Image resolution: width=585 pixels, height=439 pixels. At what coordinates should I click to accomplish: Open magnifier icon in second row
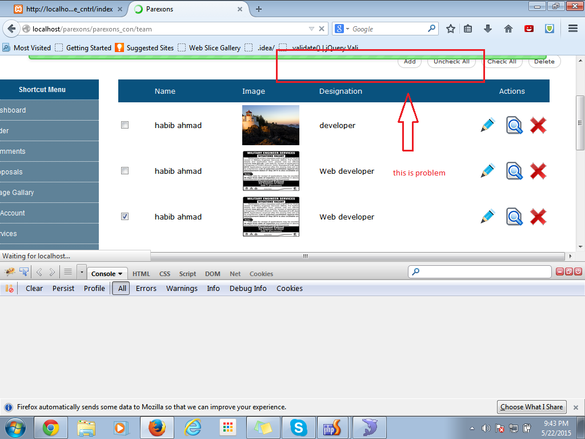point(514,171)
